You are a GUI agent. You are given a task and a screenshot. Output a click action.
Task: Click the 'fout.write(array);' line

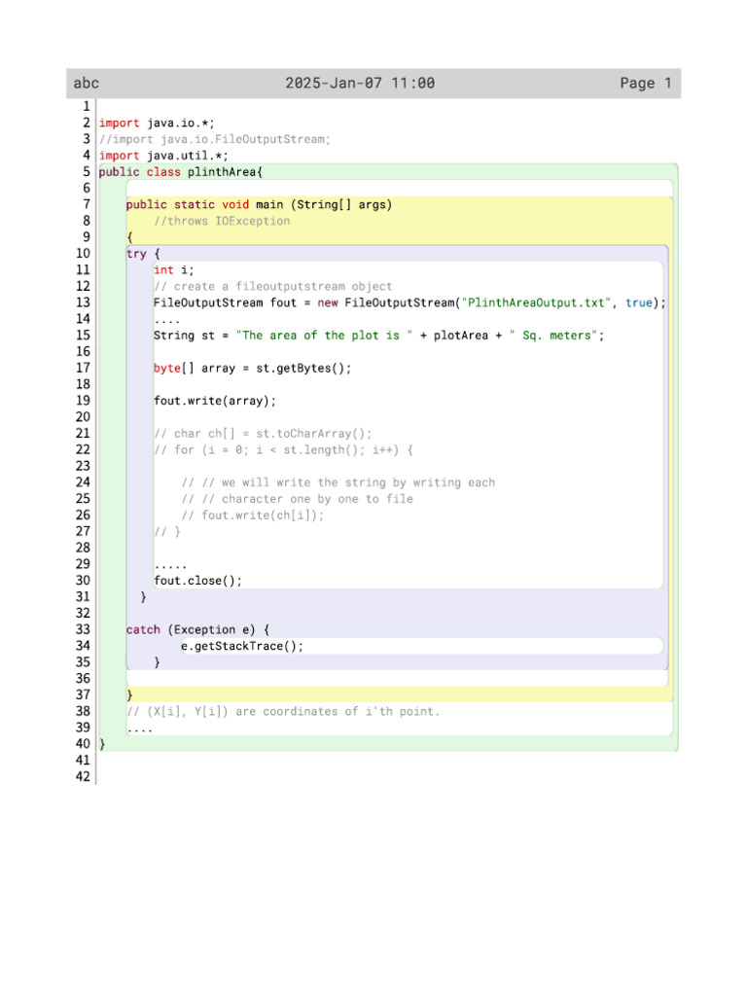(215, 401)
